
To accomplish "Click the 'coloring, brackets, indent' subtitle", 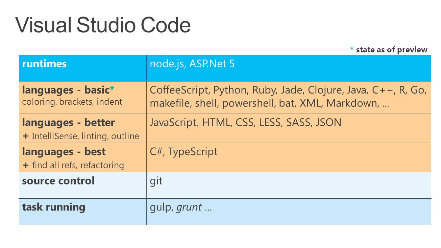I will [x=72, y=102].
